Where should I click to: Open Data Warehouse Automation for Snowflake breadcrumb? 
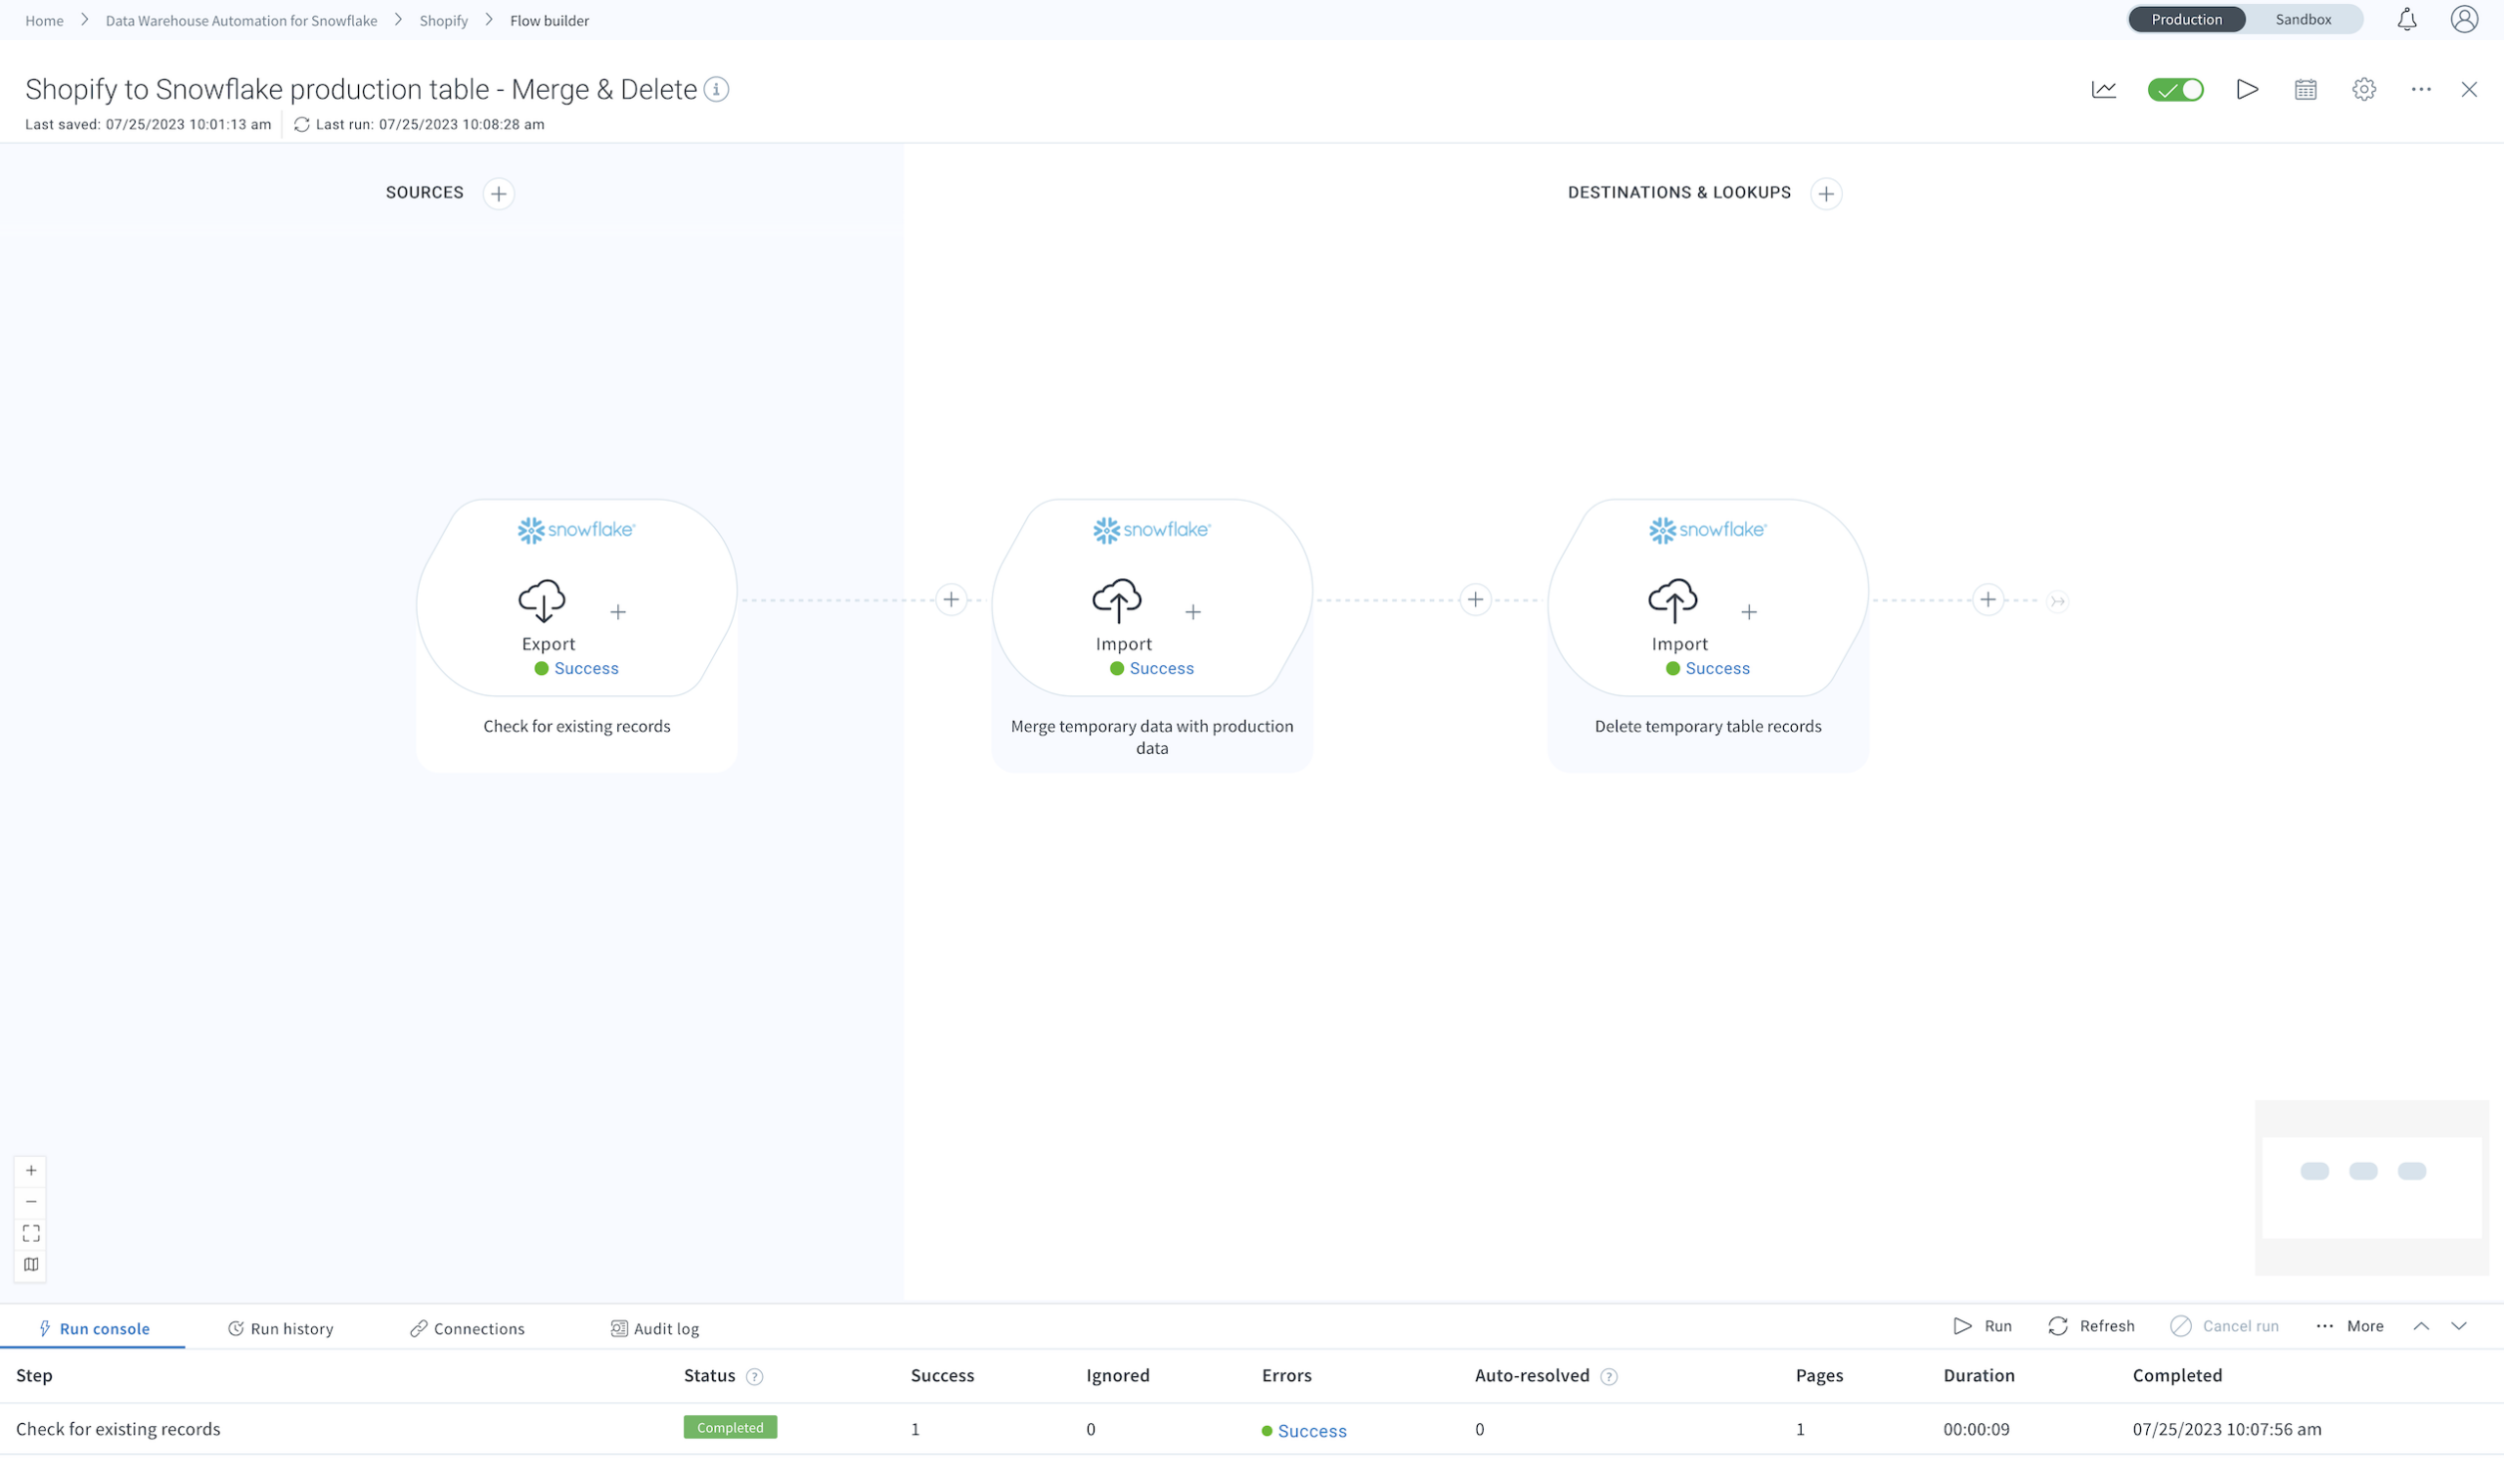(242, 21)
